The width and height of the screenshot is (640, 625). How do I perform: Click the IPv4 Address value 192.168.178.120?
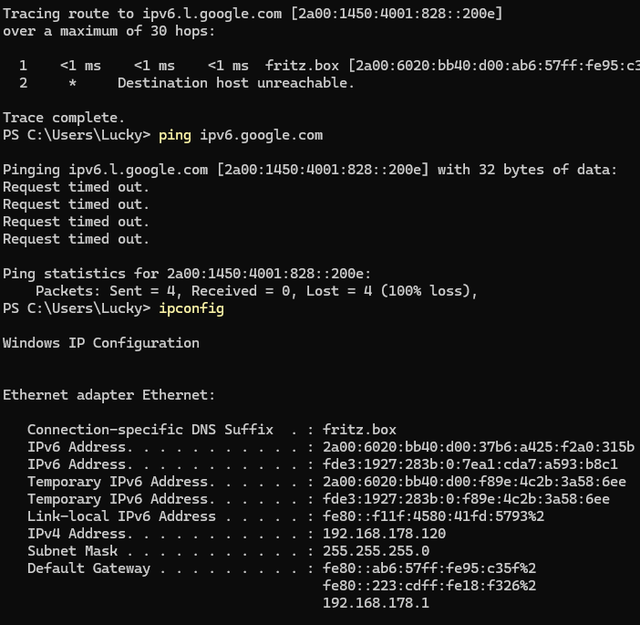click(384, 534)
